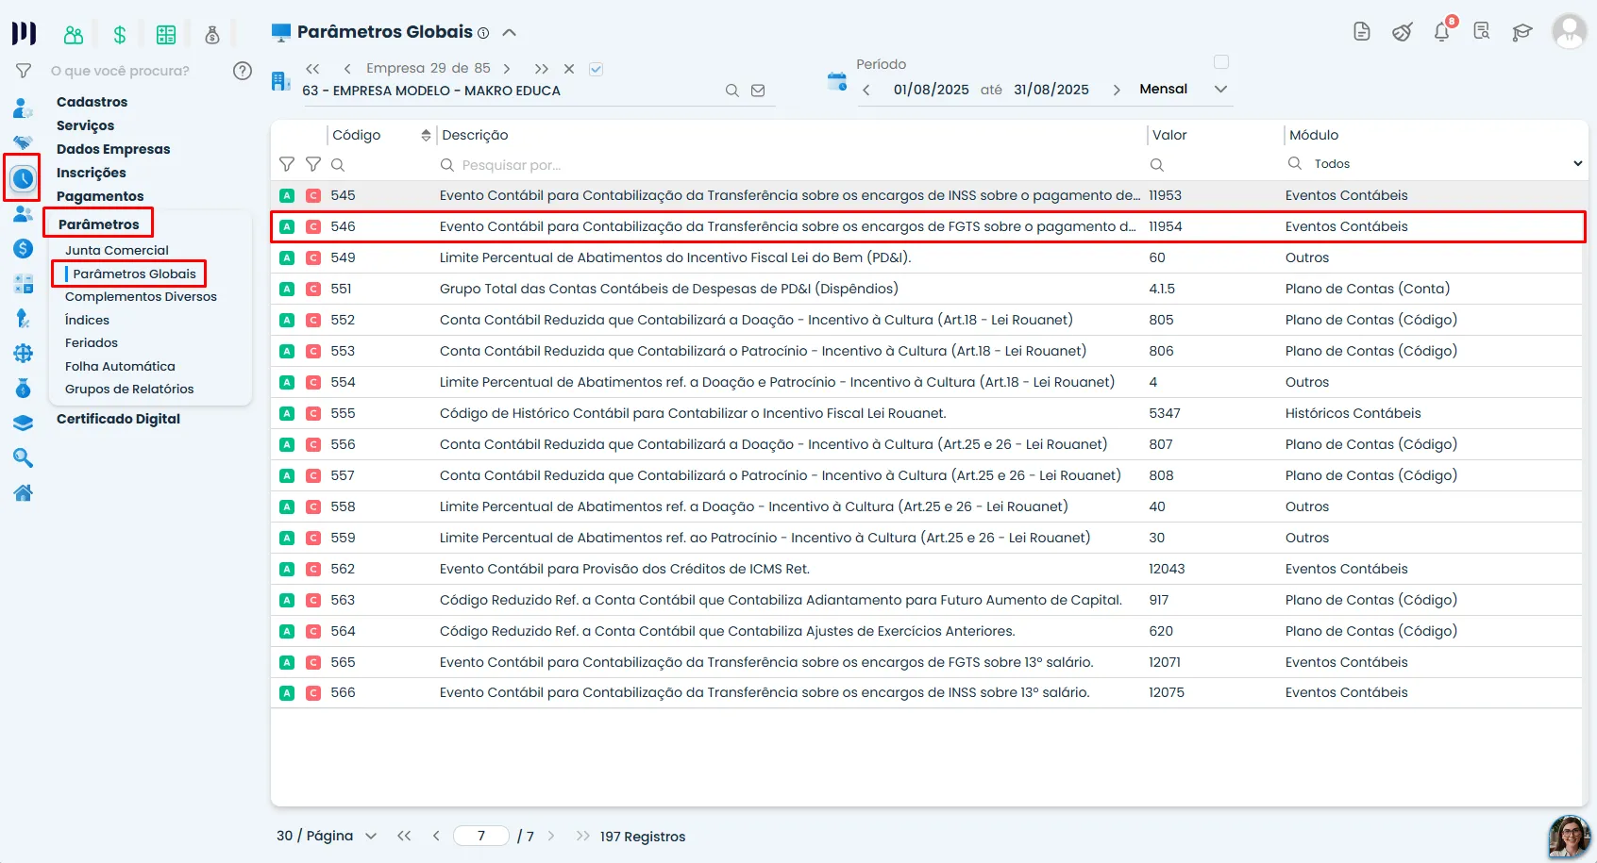This screenshot has height=863, width=1597.
Task: Click the envelope icon beside company name
Action: click(758, 91)
